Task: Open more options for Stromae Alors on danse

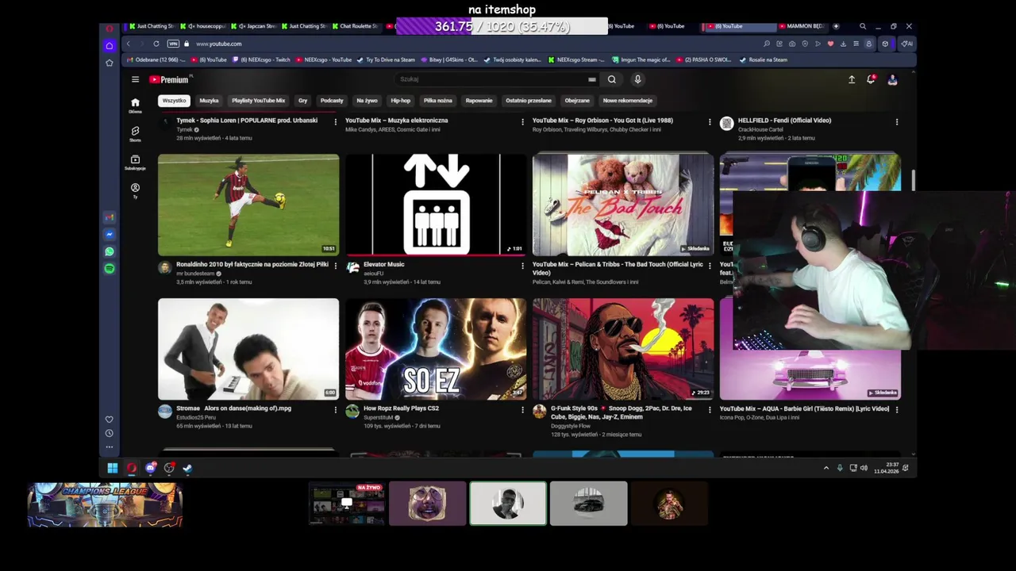Action: coord(335,410)
